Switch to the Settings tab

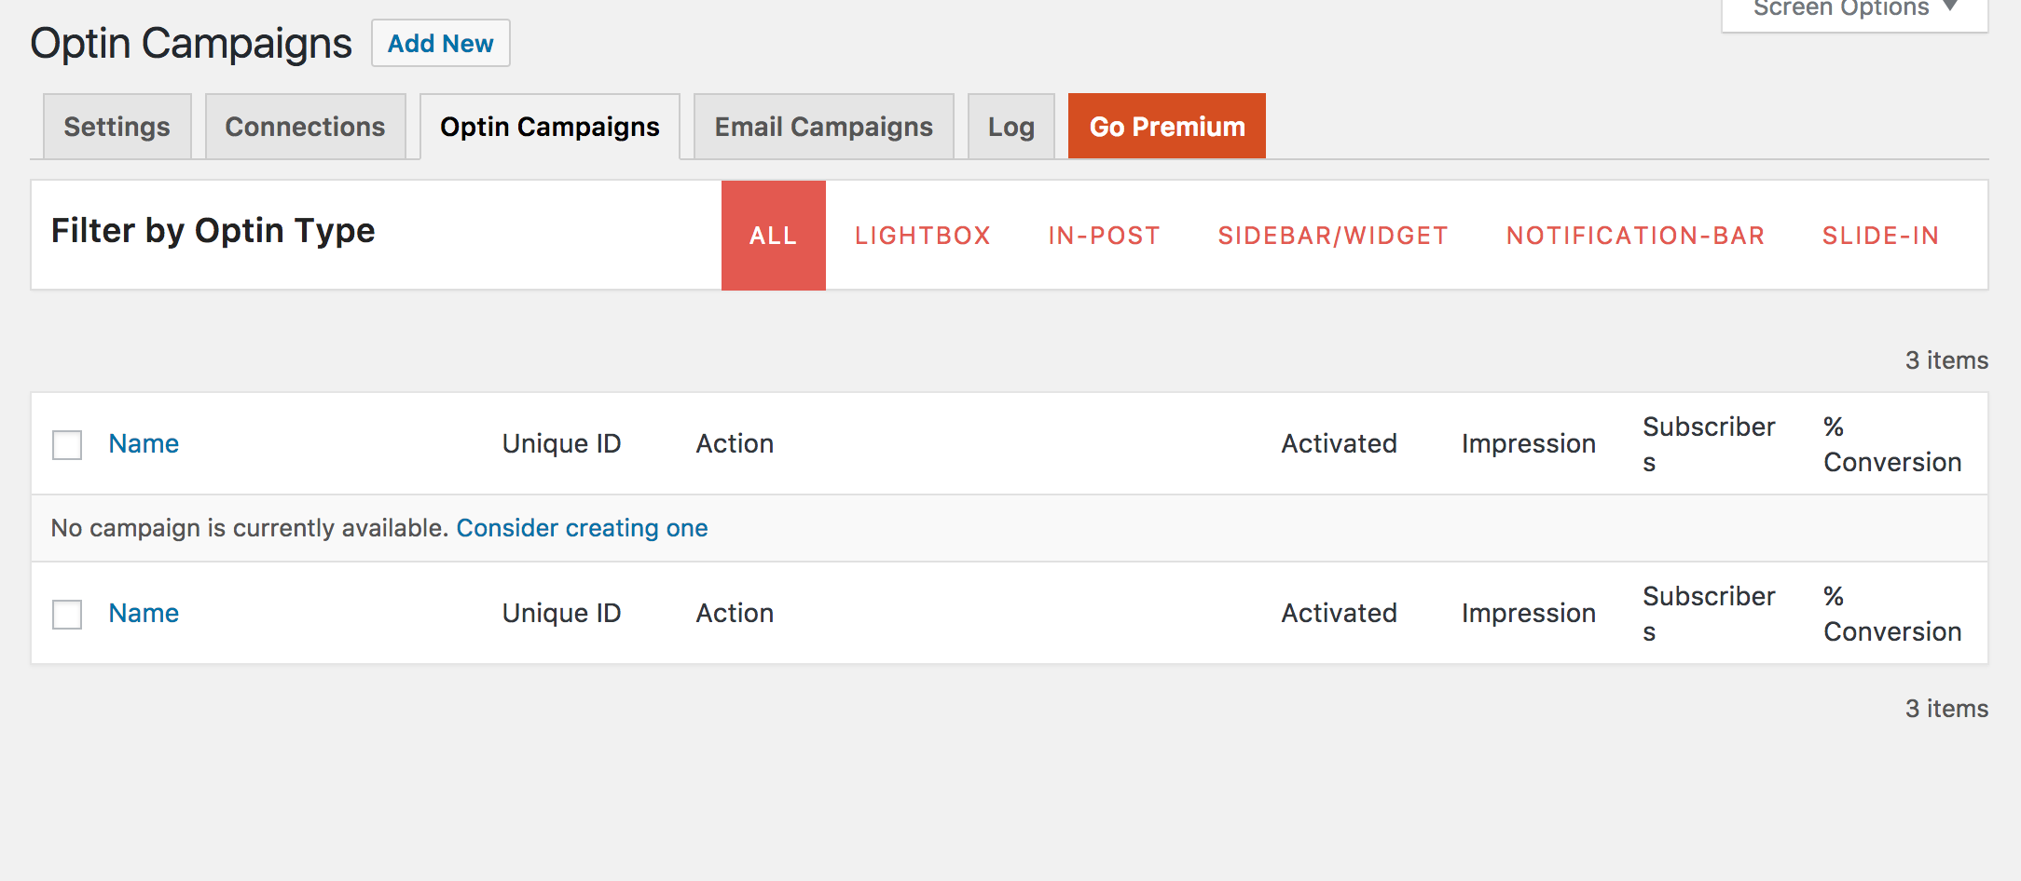click(x=117, y=127)
